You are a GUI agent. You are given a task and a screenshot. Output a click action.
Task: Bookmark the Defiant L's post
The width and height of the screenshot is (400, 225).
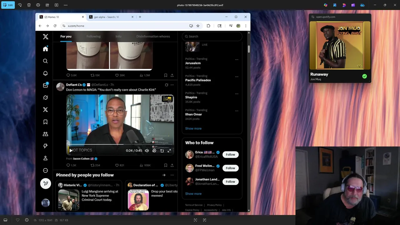[x=166, y=165]
